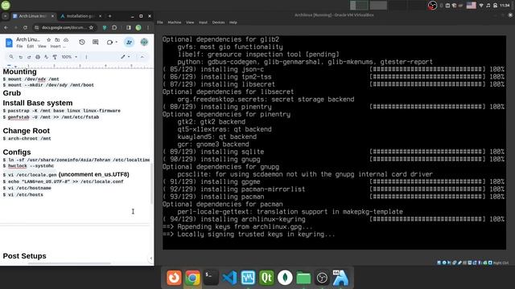The width and height of the screenshot is (515, 289).
Task: Check the cloud document status icon
Action: pyautogui.click(x=66, y=39)
